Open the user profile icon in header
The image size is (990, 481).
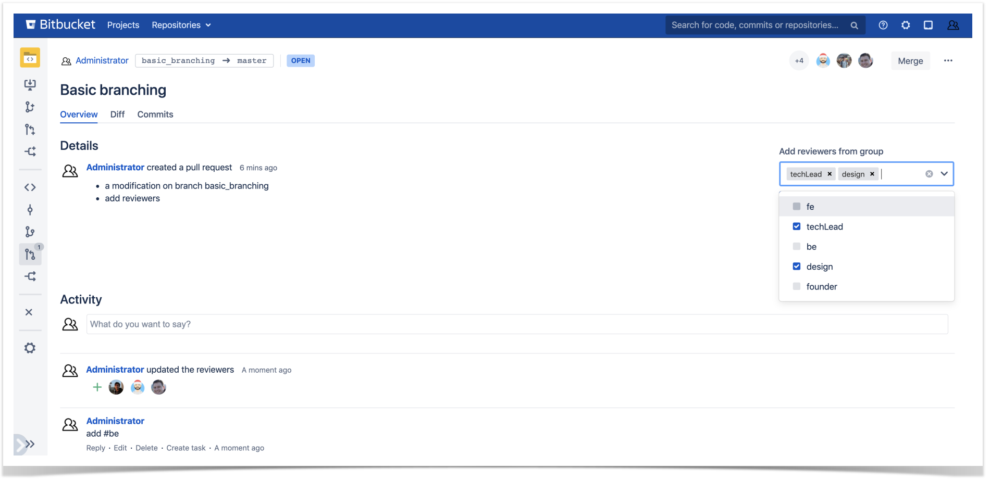[953, 25]
